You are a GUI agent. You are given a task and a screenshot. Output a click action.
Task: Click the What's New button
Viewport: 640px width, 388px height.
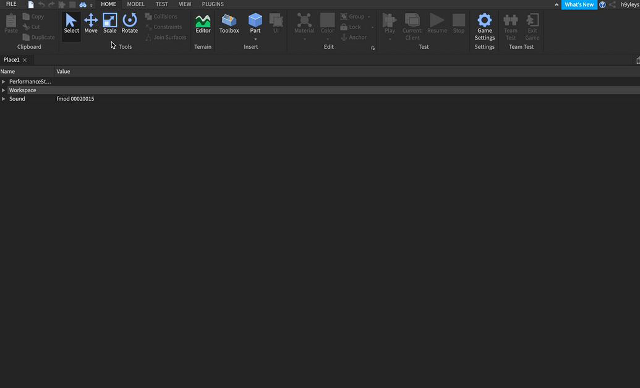579,4
